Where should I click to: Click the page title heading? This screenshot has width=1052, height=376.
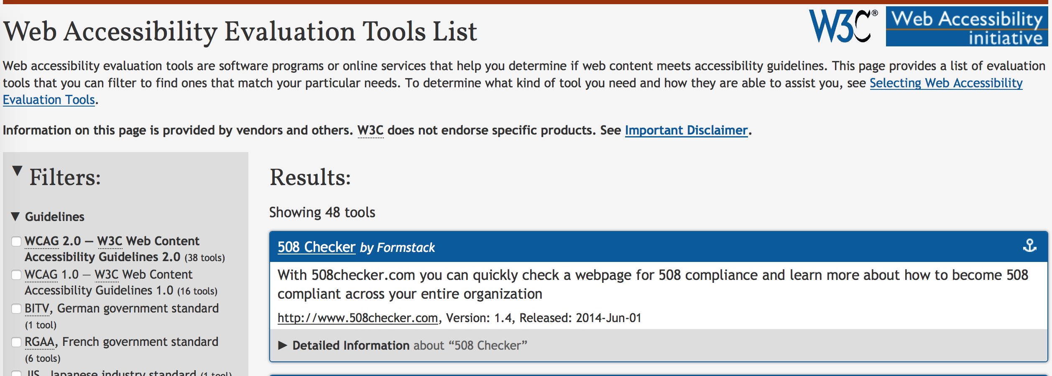click(240, 32)
